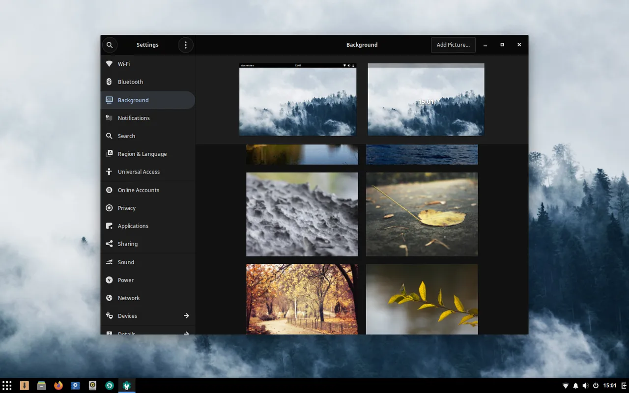Open the Background settings panel
This screenshot has height=393, width=629.
148,100
